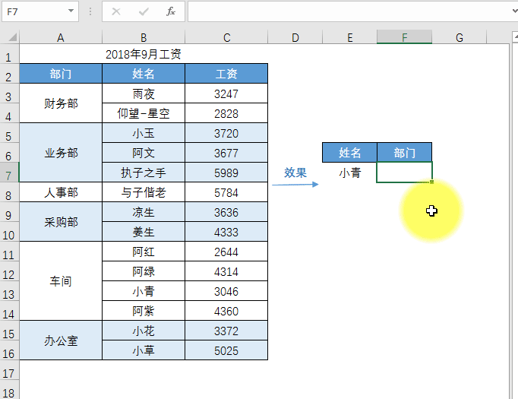Select column C header
The width and height of the screenshot is (518, 399).
coord(226,37)
